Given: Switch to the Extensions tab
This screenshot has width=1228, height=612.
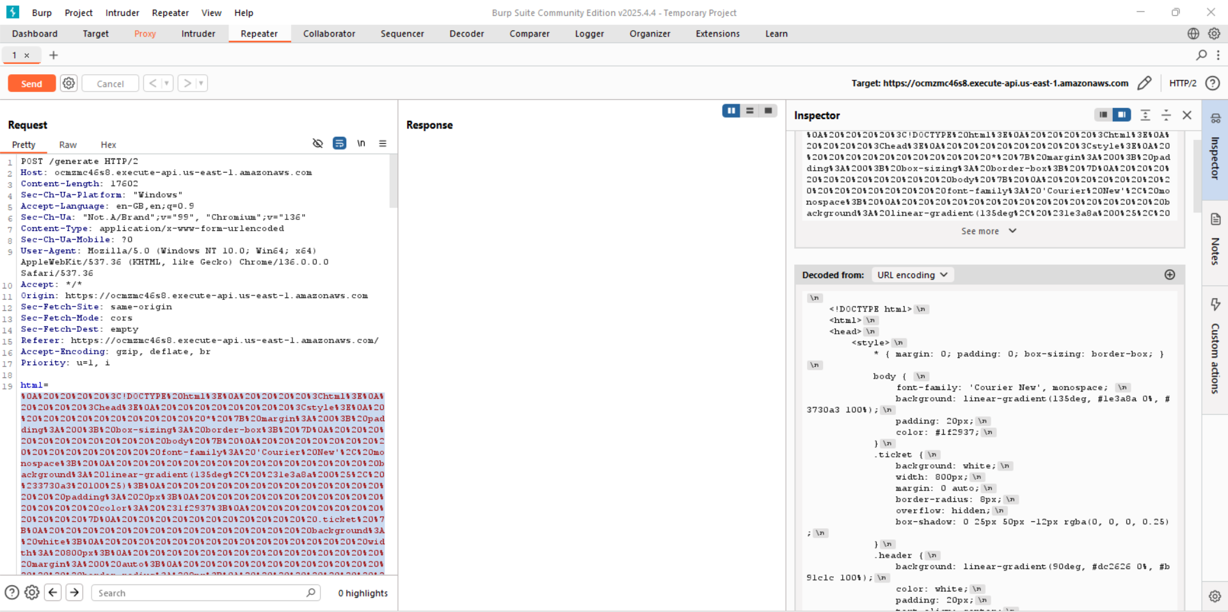Looking at the screenshot, I should click(x=717, y=34).
